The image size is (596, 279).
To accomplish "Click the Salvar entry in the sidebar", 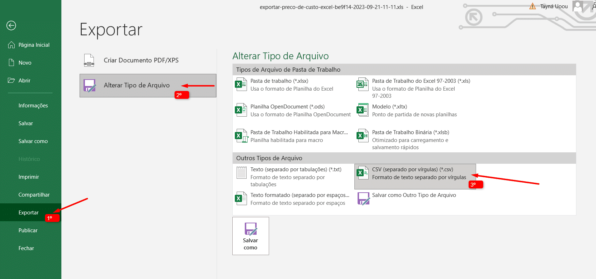I will (x=26, y=123).
